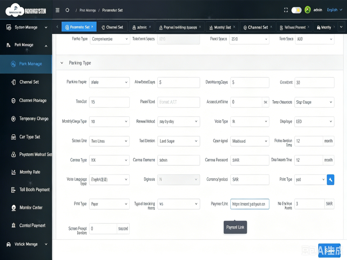The image size is (347, 260).
Task: Open the Temp Space dropdown
Action: point(314,39)
